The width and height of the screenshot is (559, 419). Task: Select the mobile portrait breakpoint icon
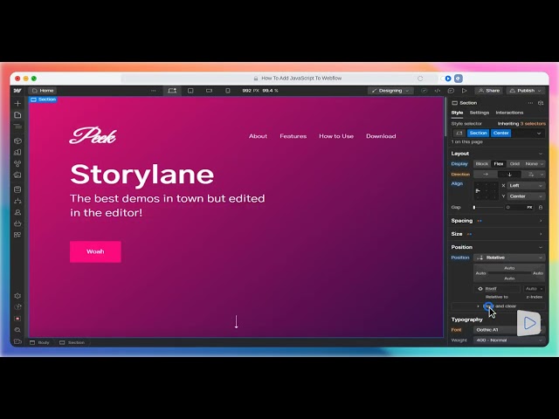click(228, 91)
